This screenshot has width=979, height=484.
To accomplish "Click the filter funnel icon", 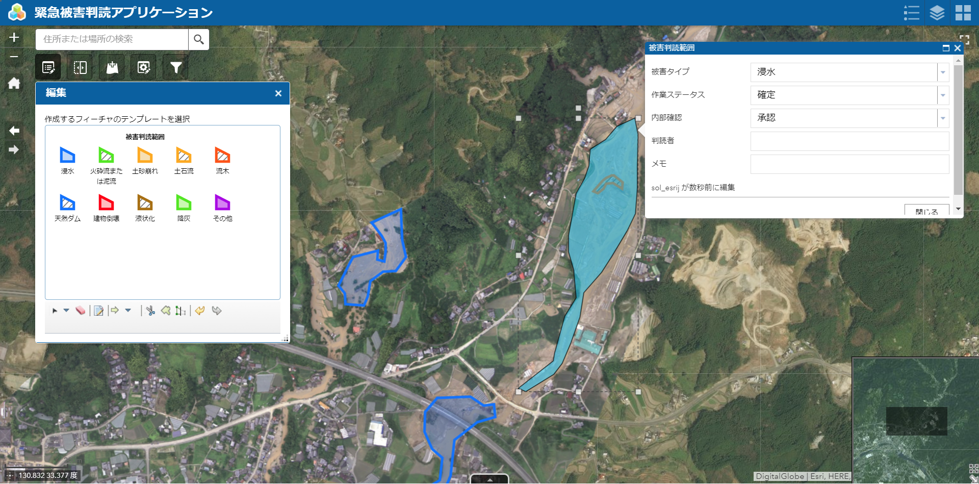I will (x=175, y=67).
